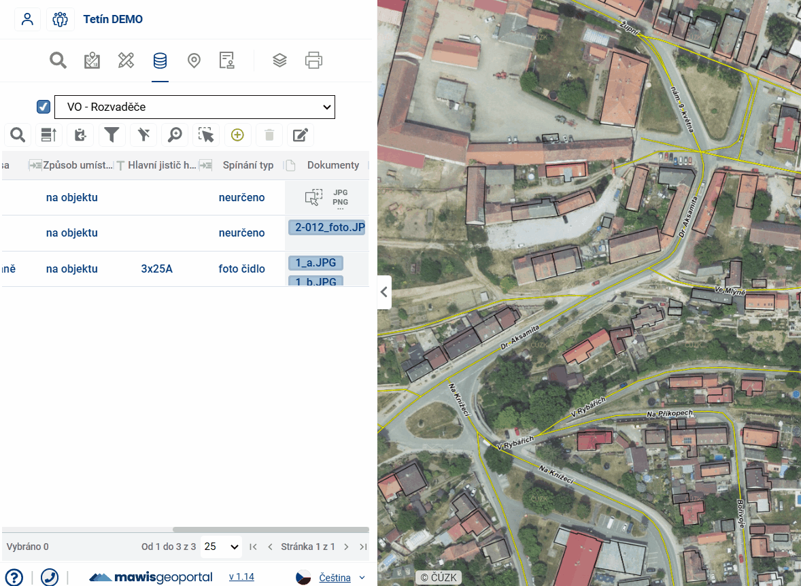
Task: Clear the table filter
Action: 143,135
